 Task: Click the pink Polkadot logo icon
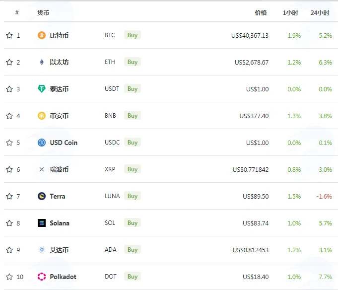[x=42, y=277]
